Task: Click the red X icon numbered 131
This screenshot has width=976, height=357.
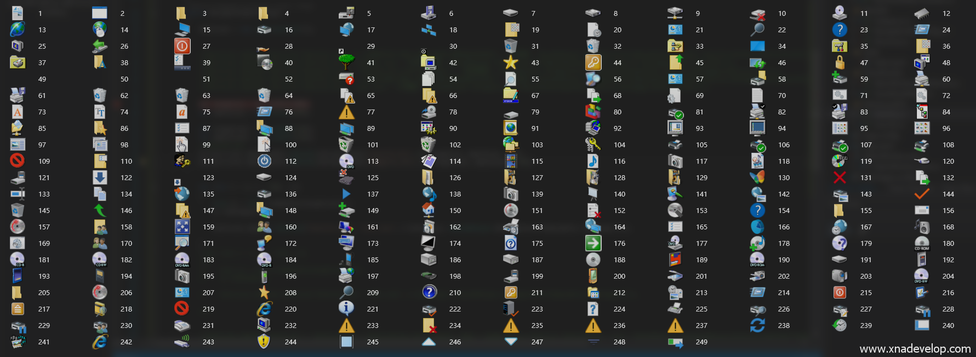Action: point(840,177)
